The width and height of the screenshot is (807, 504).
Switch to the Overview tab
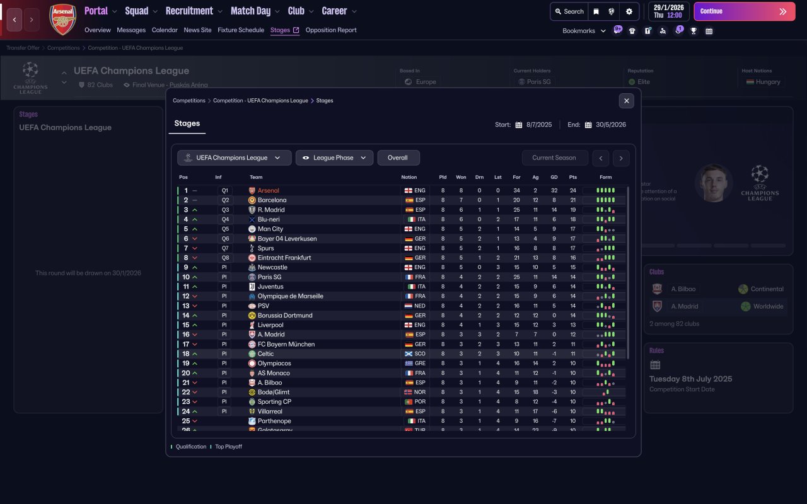[x=98, y=30]
